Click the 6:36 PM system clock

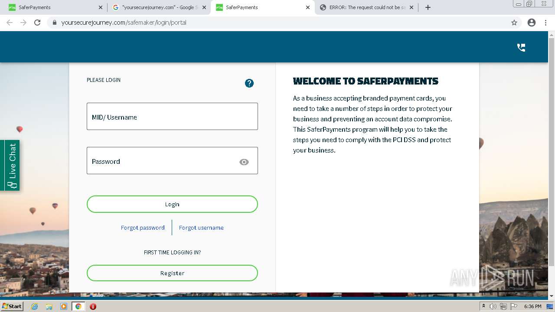coord(532,306)
